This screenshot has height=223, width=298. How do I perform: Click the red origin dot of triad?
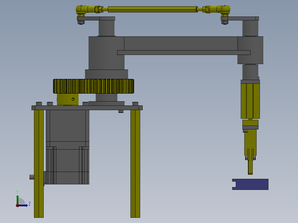(17, 206)
